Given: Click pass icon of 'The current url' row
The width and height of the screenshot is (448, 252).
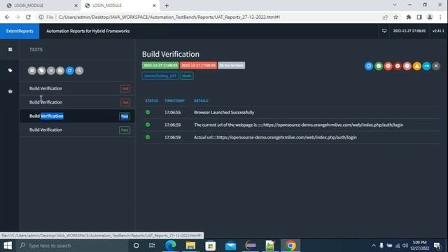Looking at the screenshot, I should pos(148,125).
